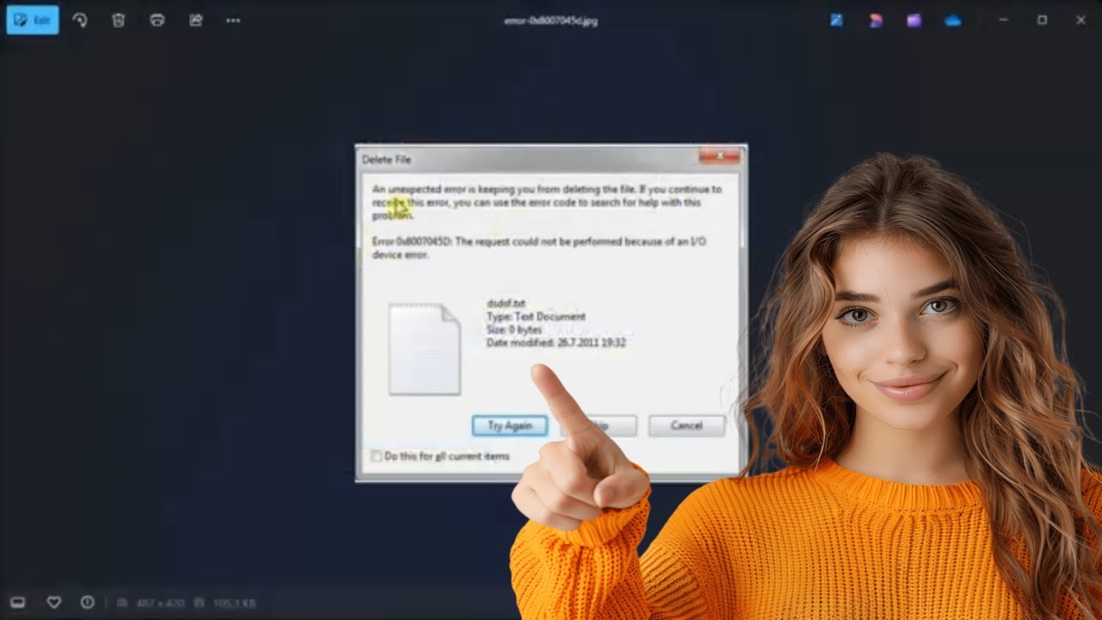Open the three-dots See more menu
The height and width of the screenshot is (620, 1102).
pyautogui.click(x=233, y=20)
